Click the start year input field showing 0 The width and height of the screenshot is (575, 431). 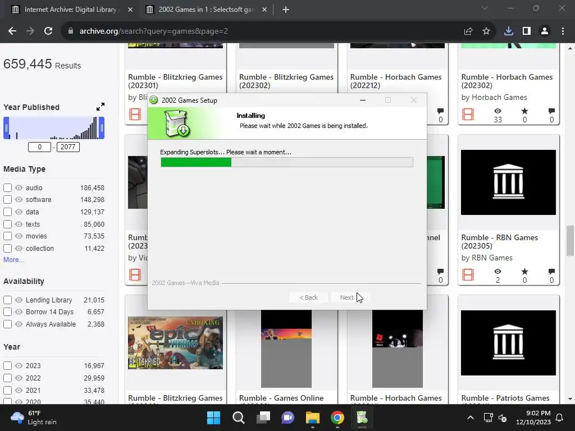(40, 147)
